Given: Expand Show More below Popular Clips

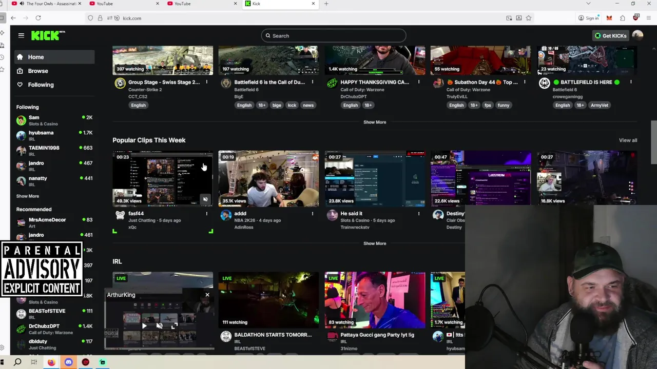Looking at the screenshot, I should 375,243.
